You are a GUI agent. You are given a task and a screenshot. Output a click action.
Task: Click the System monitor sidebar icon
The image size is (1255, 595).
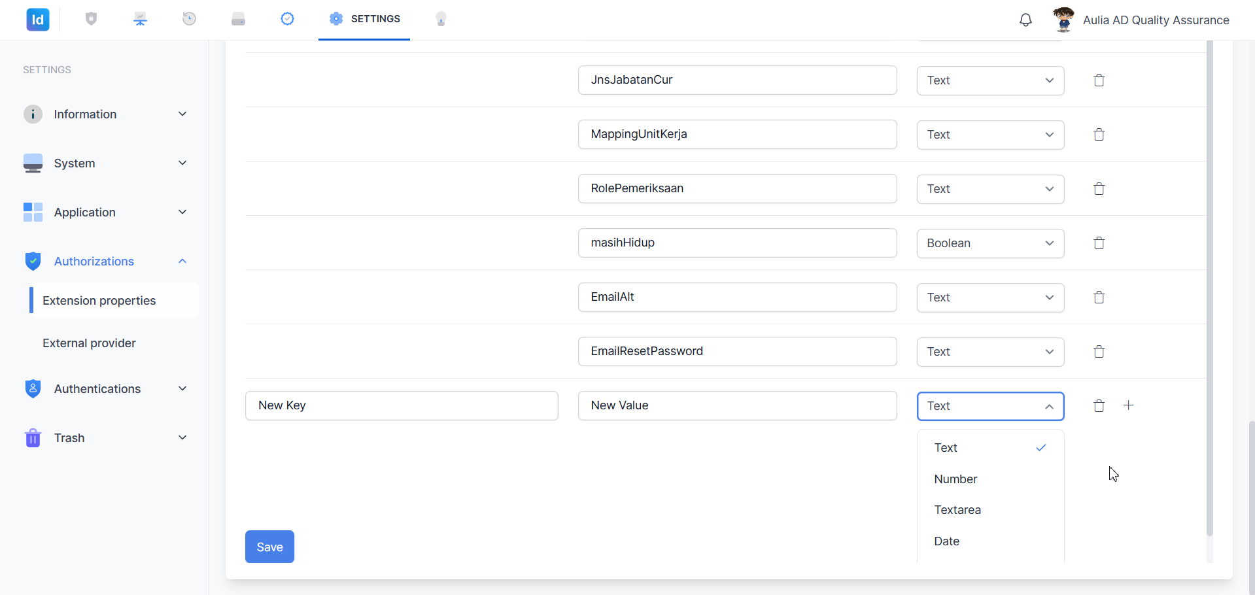point(33,163)
